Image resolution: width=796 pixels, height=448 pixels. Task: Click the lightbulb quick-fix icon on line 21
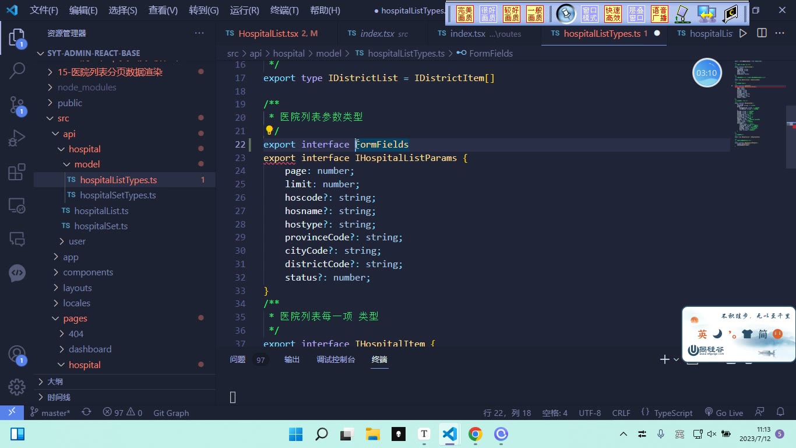[x=269, y=131]
